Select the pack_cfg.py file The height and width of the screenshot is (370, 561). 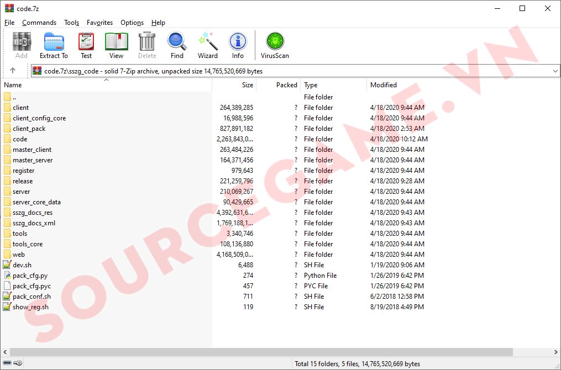point(30,276)
